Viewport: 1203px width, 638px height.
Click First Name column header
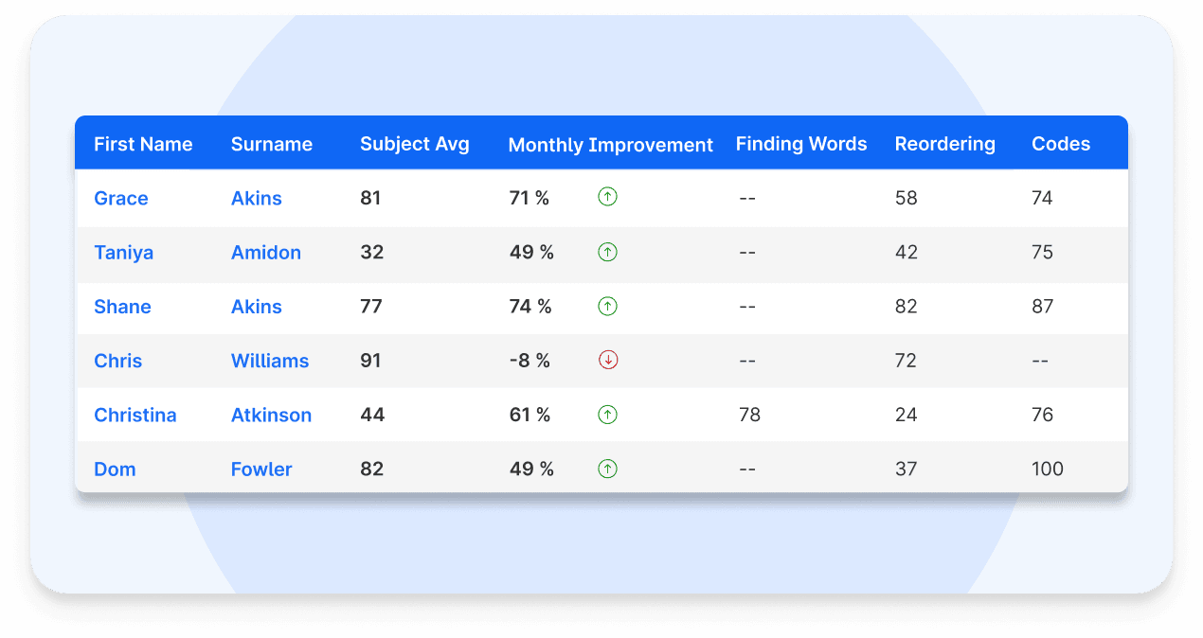(143, 144)
